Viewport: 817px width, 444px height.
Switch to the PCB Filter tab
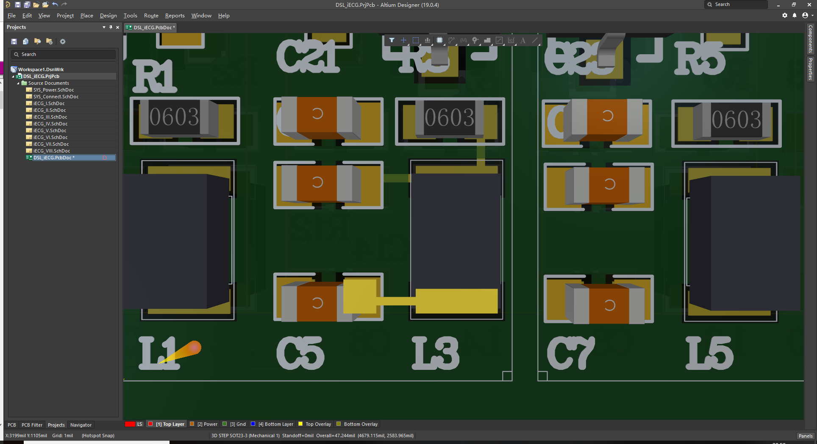tap(32, 425)
